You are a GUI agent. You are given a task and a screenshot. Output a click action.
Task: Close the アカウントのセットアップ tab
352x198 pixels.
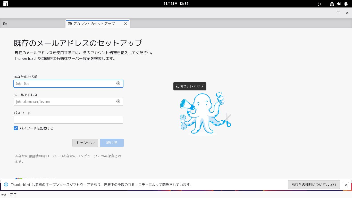point(125,24)
